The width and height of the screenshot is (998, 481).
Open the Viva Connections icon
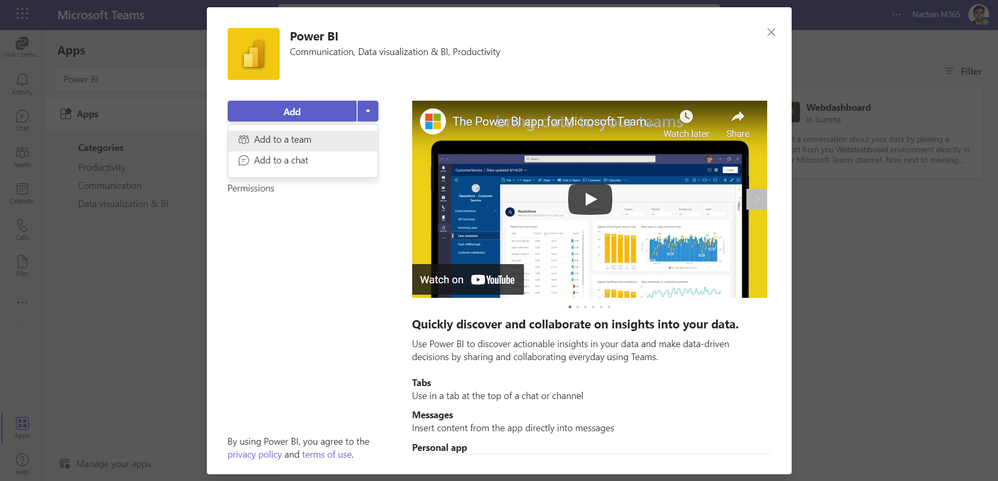[x=22, y=47]
